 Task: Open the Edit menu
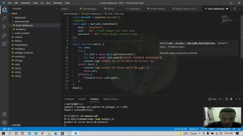click(16, 3)
